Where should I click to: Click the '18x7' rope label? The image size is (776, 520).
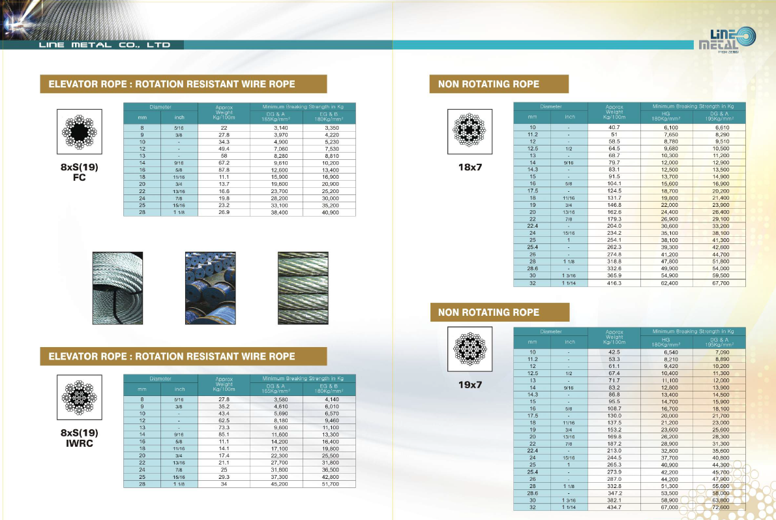coord(470,168)
